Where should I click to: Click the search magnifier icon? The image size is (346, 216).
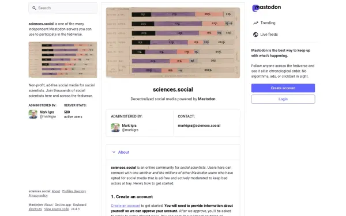(34, 8)
